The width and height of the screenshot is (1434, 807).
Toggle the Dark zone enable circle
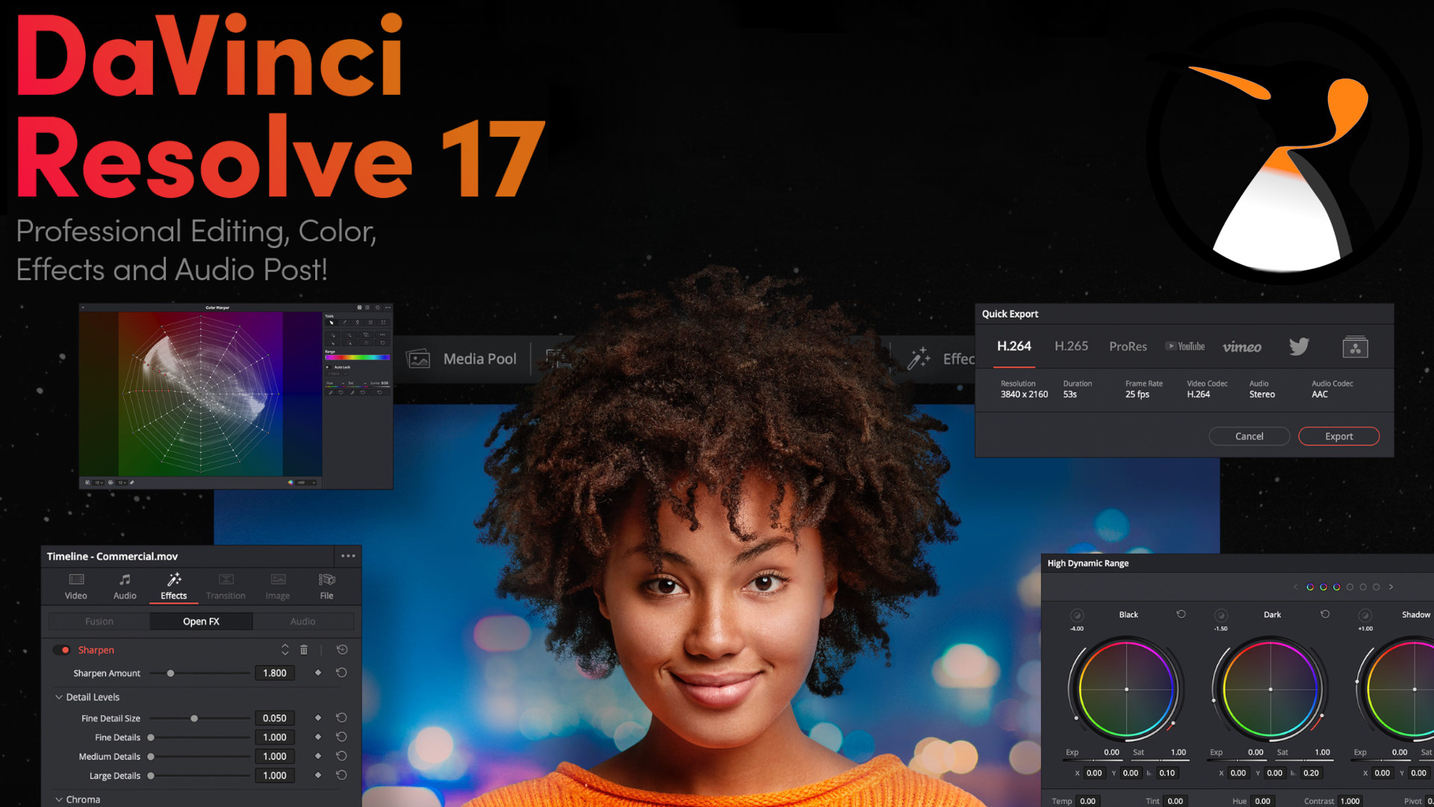(1220, 616)
